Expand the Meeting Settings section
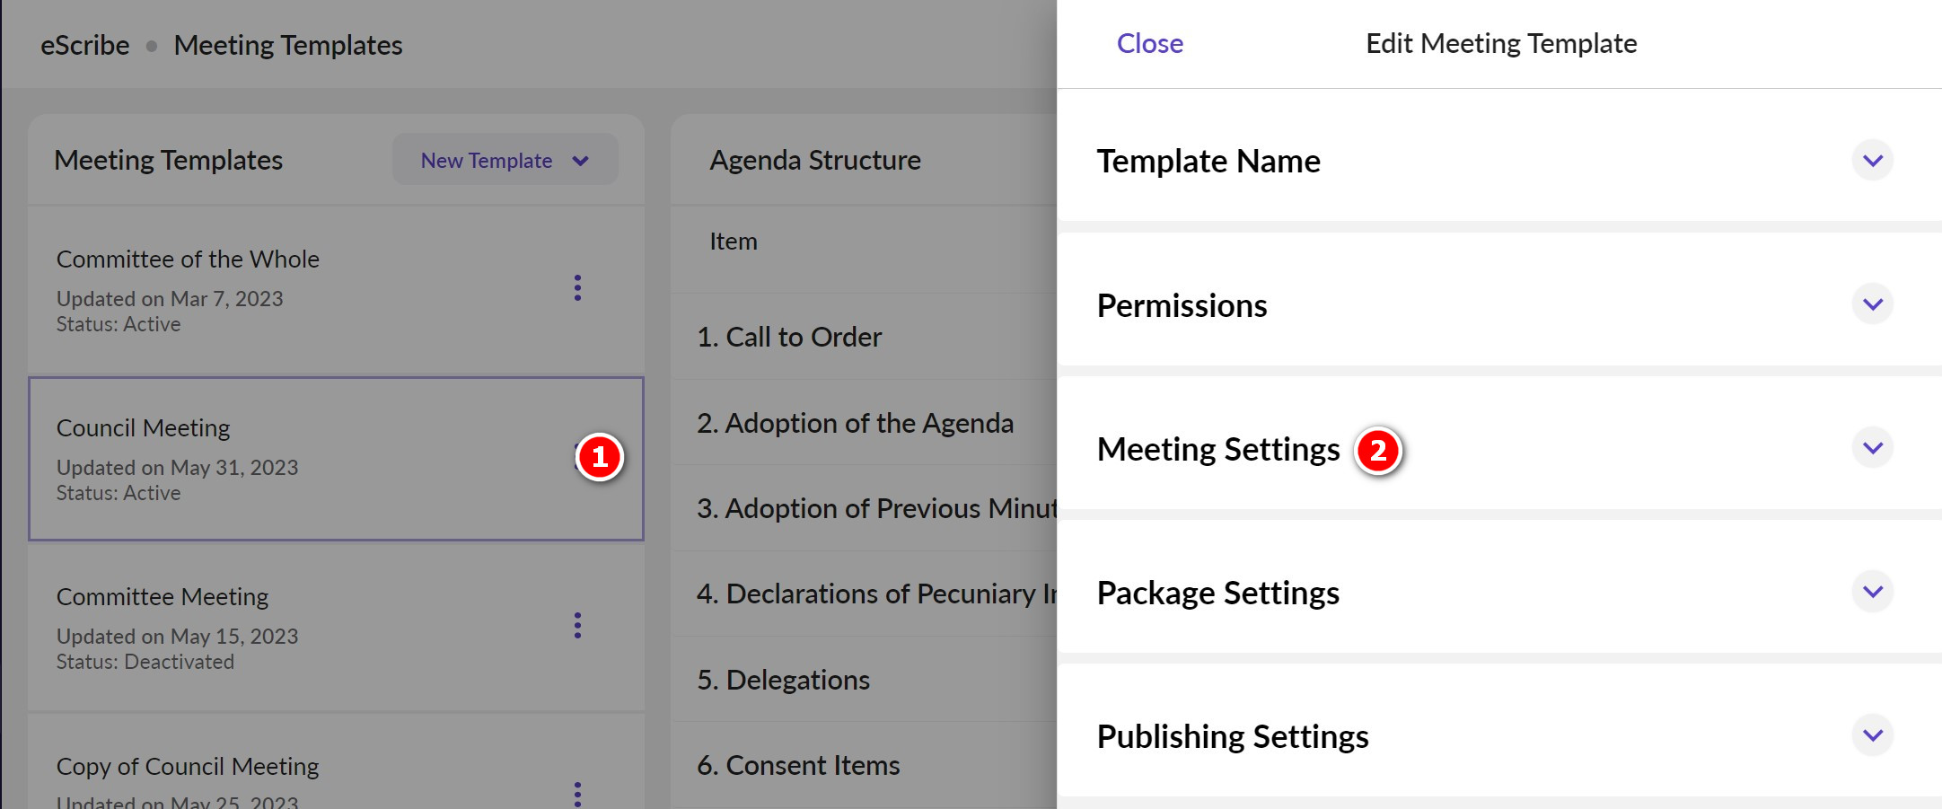 pyautogui.click(x=1872, y=447)
